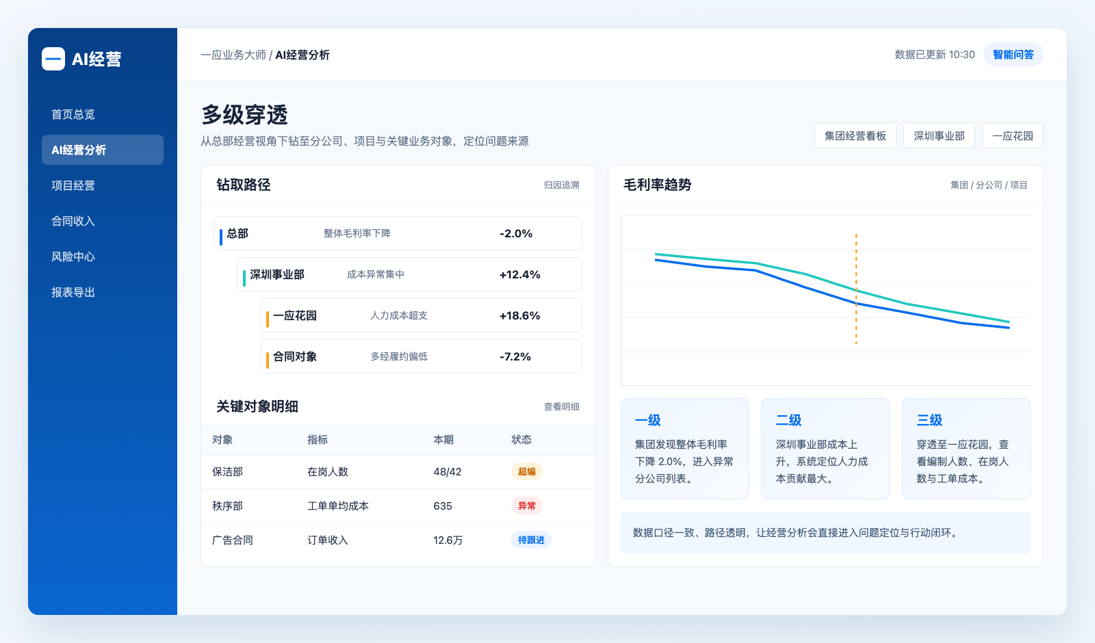Open 首页总览 in the sidebar
Image resolution: width=1095 pixels, height=643 pixels.
click(x=103, y=114)
